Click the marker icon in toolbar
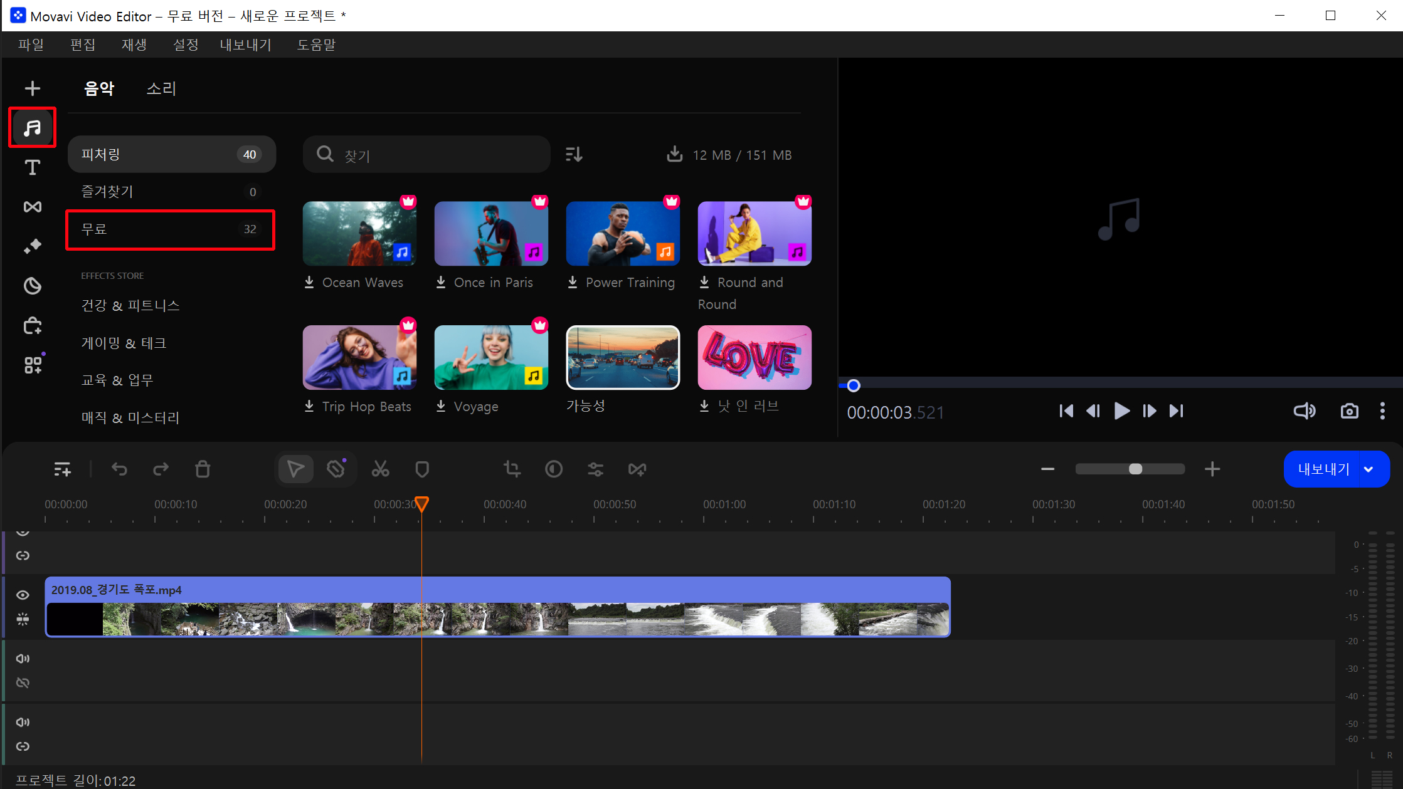 (422, 469)
